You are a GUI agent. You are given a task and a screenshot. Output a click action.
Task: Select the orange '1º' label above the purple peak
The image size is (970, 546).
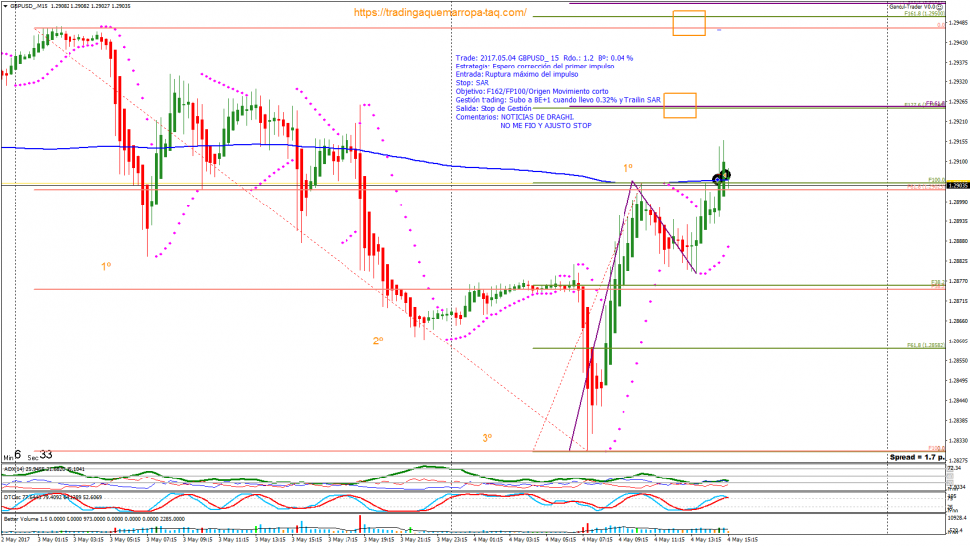pyautogui.click(x=627, y=168)
